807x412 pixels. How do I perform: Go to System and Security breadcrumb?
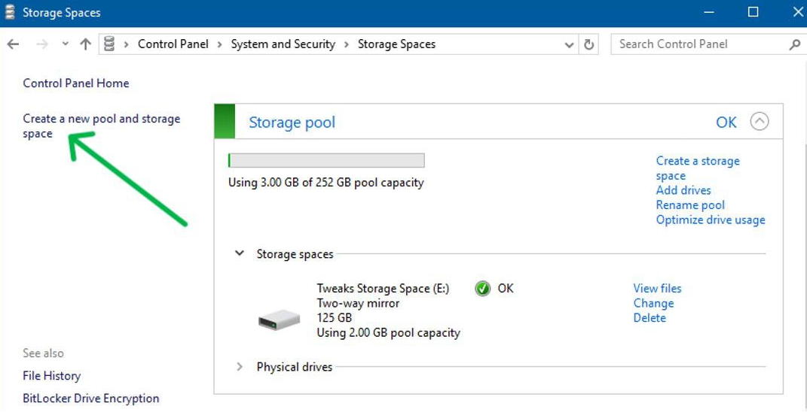tap(283, 44)
